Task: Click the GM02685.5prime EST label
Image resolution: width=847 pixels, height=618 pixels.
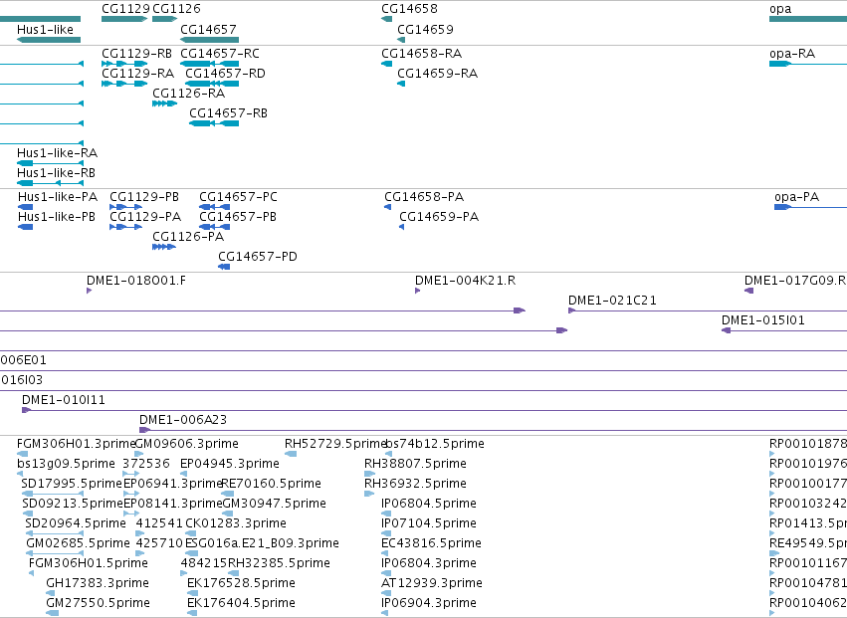Action: point(79,543)
